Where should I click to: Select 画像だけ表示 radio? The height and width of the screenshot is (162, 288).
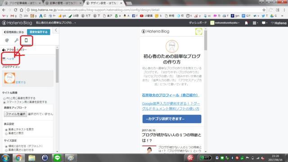[6, 133]
